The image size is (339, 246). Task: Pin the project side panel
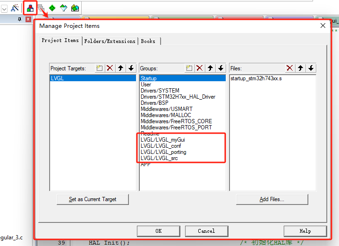coord(20,19)
